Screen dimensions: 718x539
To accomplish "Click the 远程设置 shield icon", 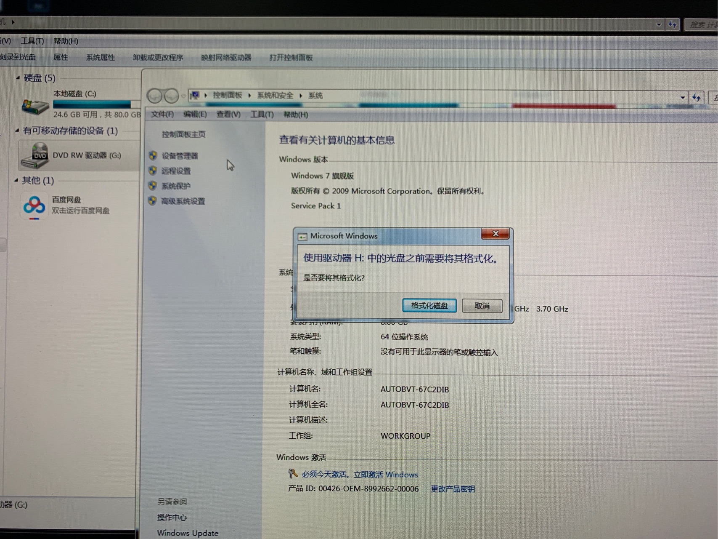I will [x=153, y=171].
